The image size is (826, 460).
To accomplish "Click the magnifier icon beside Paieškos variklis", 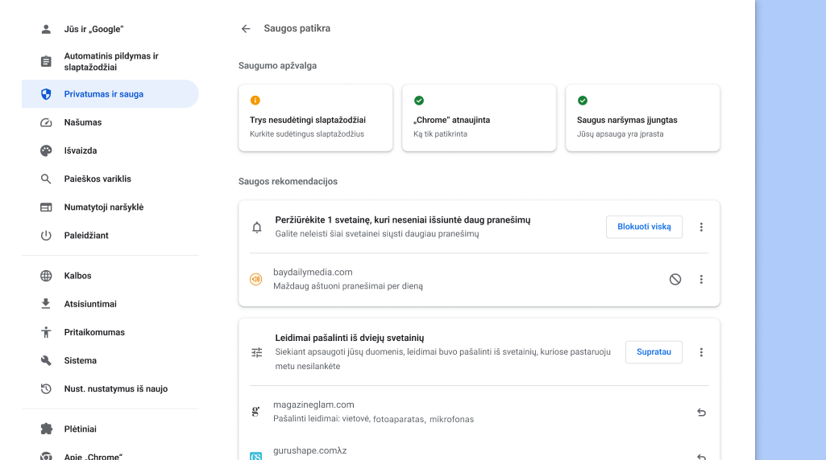I will 46,179.
